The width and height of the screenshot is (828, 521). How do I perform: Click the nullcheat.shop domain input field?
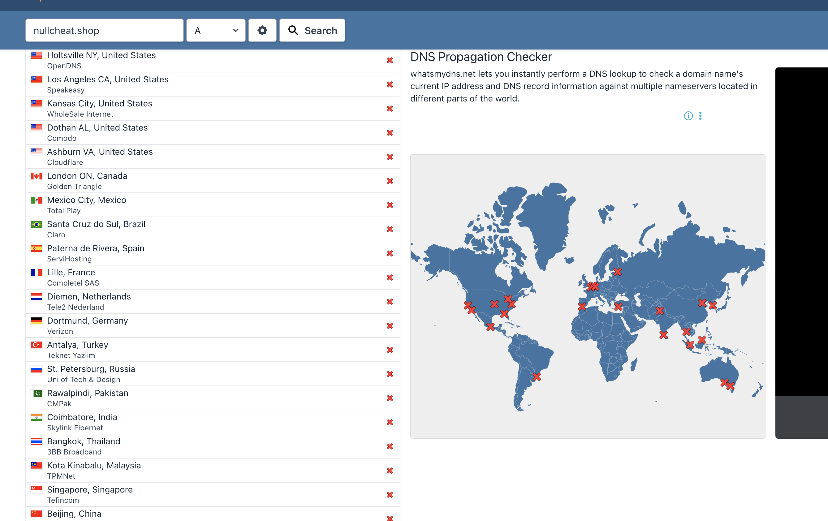tap(104, 31)
